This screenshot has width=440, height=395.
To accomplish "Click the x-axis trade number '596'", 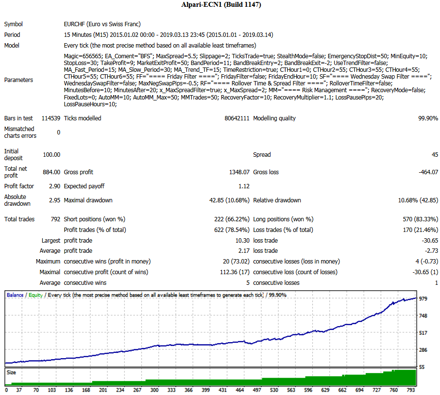I will 308,390.
